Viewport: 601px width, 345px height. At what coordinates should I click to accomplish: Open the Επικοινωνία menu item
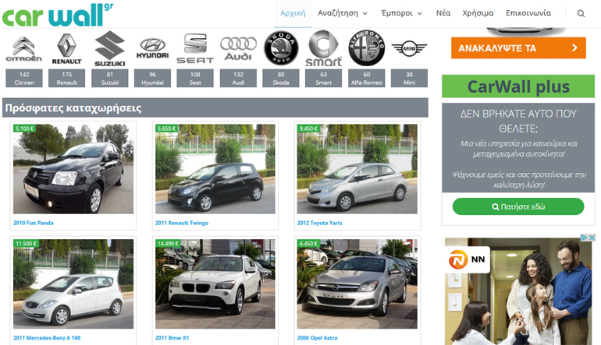[528, 13]
